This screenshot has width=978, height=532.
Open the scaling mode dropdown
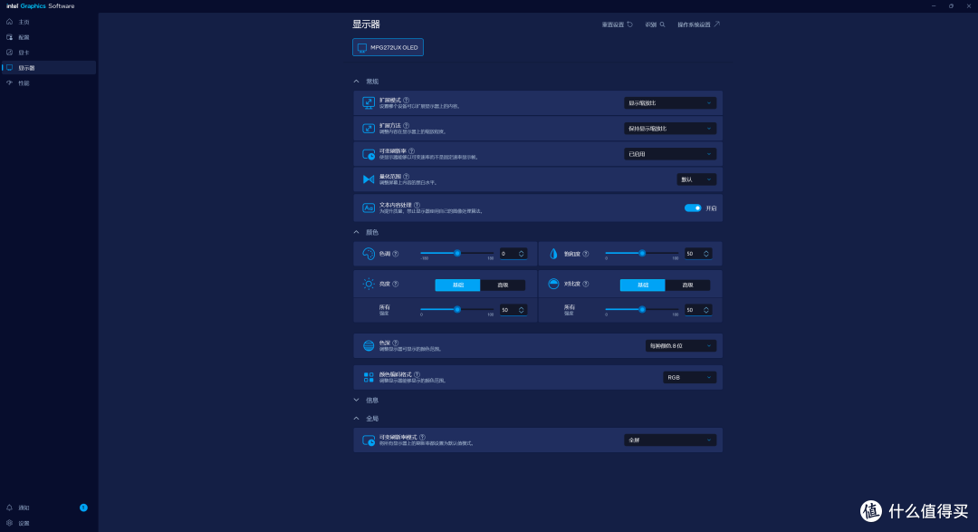[670, 103]
